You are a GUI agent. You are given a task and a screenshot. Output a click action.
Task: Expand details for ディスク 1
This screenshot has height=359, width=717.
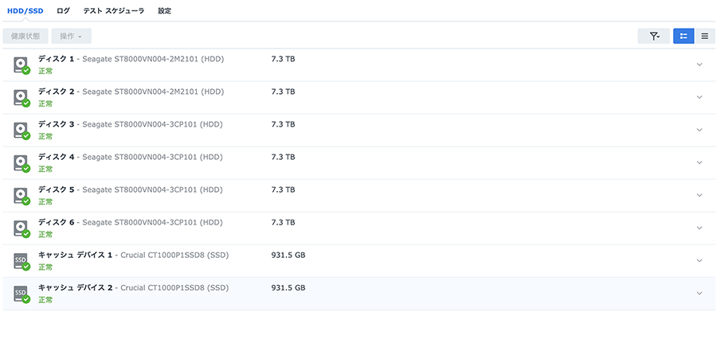point(699,64)
